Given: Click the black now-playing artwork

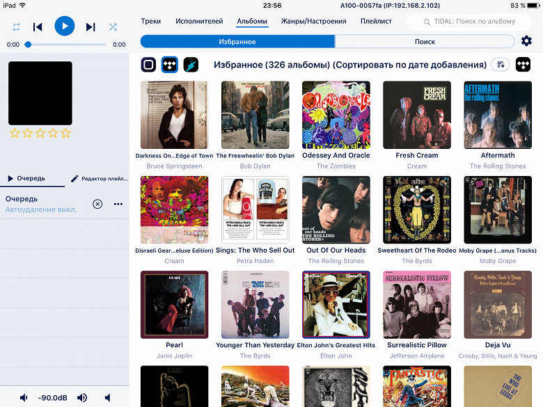Looking at the screenshot, I should pyautogui.click(x=40, y=93).
